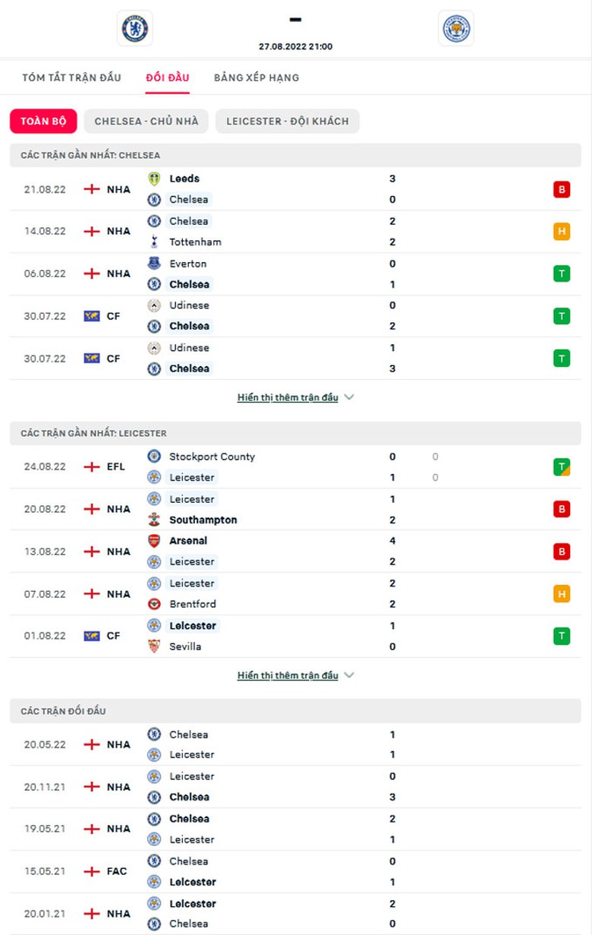
Task: Click the Everton team logo icon
Action: 154,264
